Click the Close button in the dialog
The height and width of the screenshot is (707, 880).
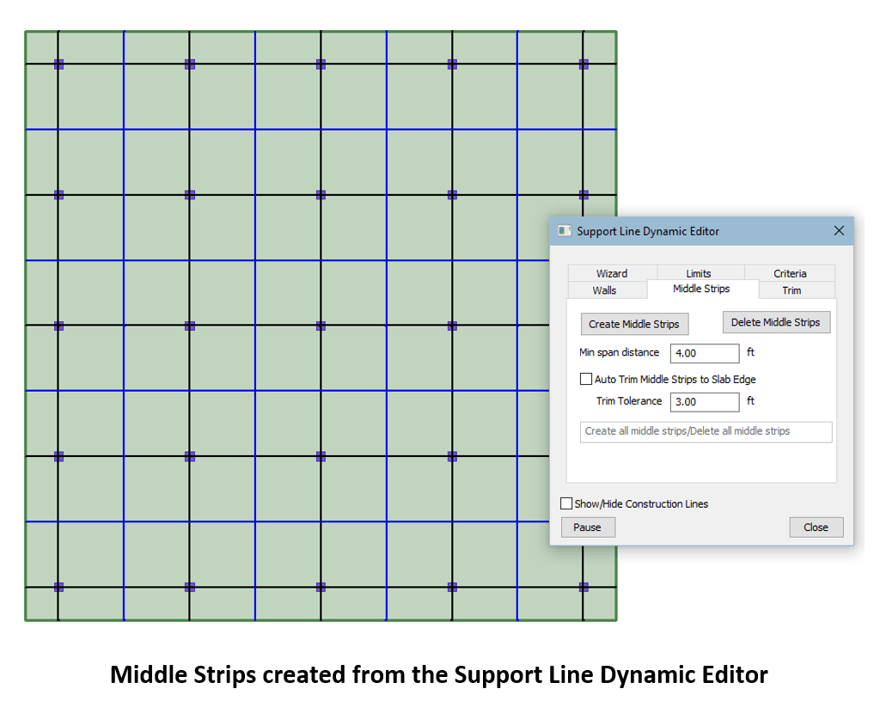click(x=816, y=527)
